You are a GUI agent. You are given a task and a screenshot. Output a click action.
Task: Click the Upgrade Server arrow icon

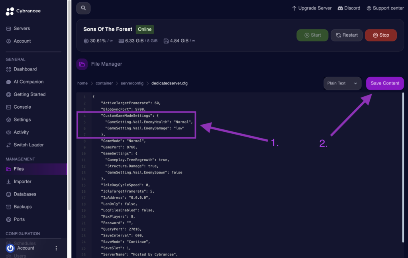294,8
